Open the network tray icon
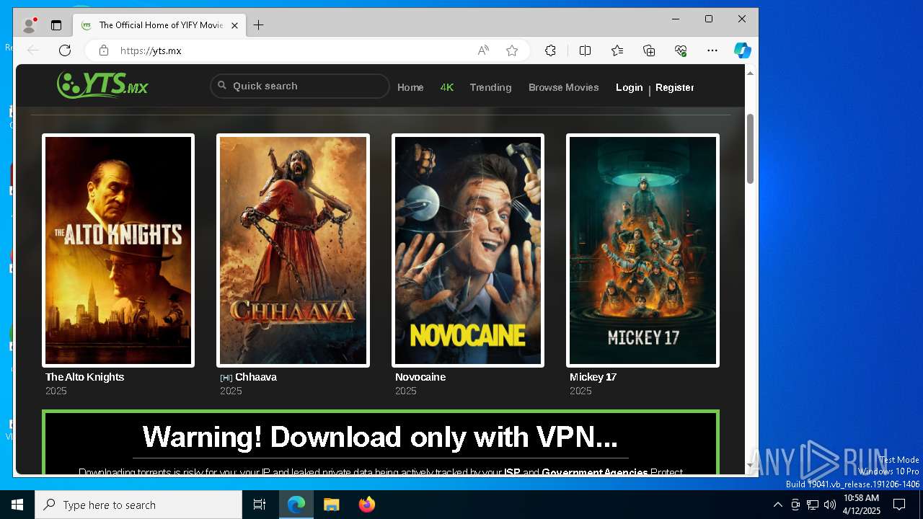Image resolution: width=923 pixels, height=519 pixels. [x=813, y=505]
